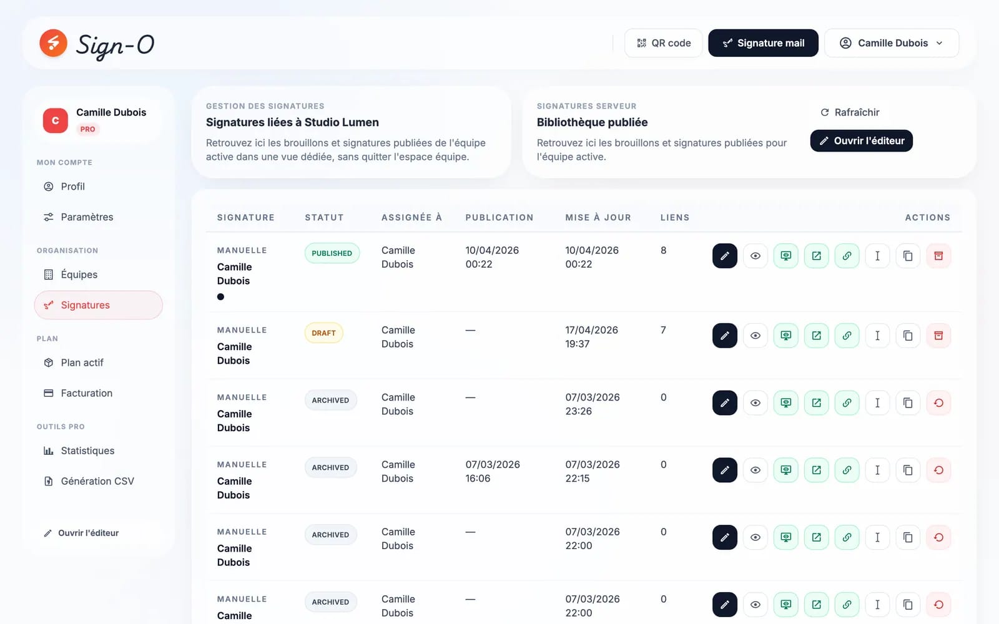Click the Sign-O logo
999x624 pixels.
coord(97,44)
